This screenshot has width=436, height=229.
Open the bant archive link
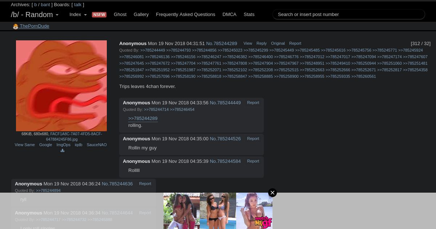point(45,5)
